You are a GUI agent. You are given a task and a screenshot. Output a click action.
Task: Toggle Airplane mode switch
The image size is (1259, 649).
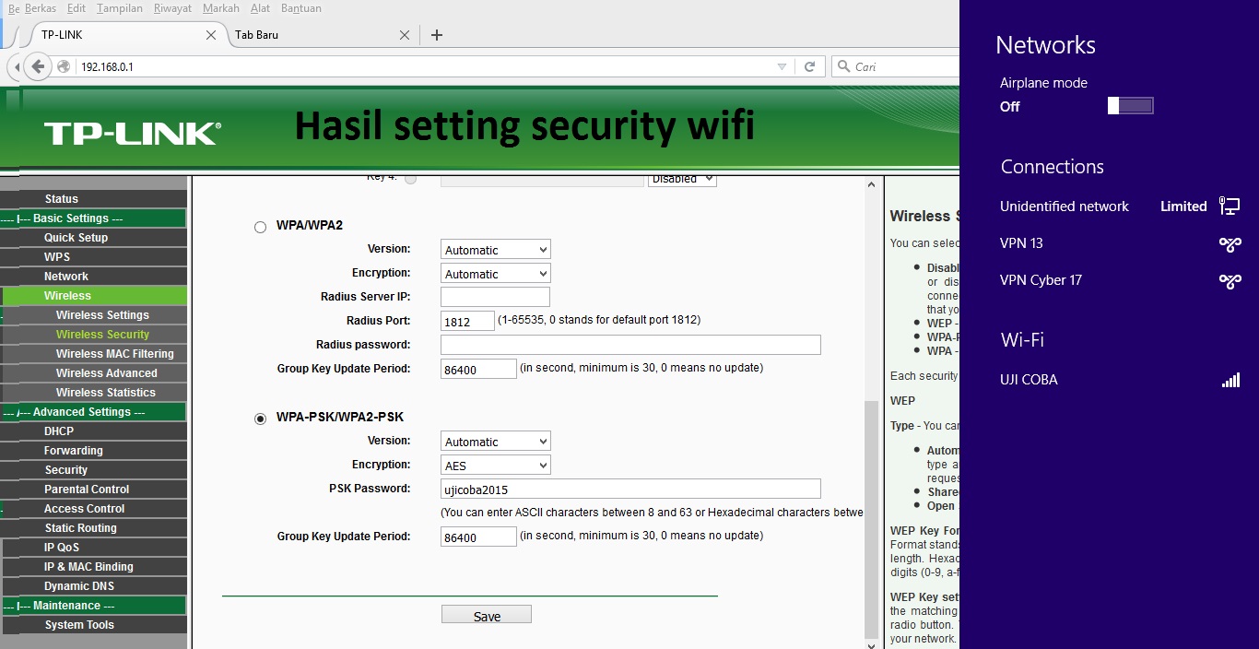click(1130, 106)
